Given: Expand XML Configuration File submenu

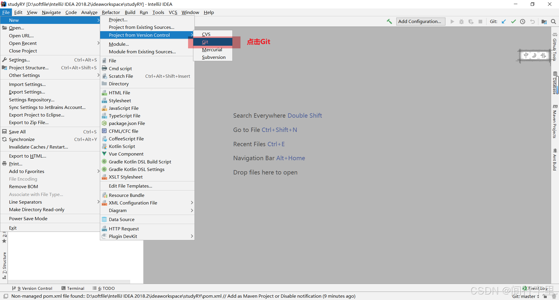Looking at the screenshot, I should click(x=147, y=203).
